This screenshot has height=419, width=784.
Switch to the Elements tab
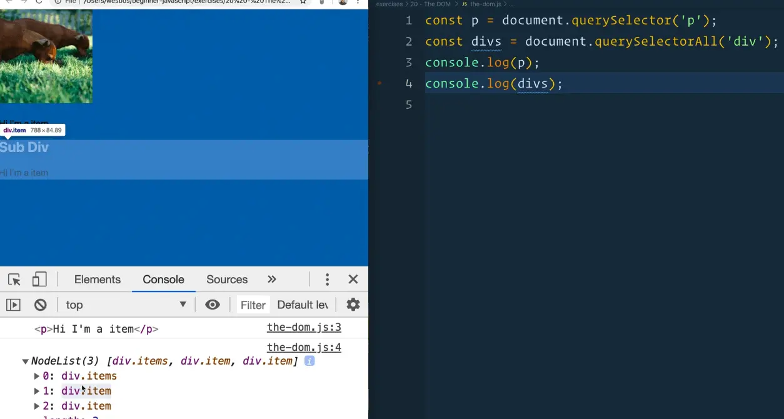[x=97, y=279]
